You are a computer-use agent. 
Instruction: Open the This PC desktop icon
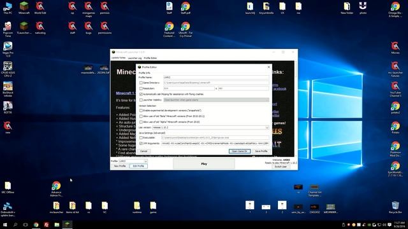point(8,8)
